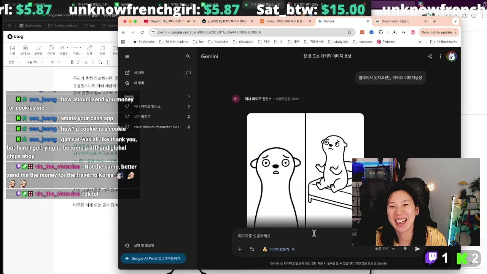Click the plus attach-file icon
This screenshot has width=487, height=274.
click(x=240, y=249)
